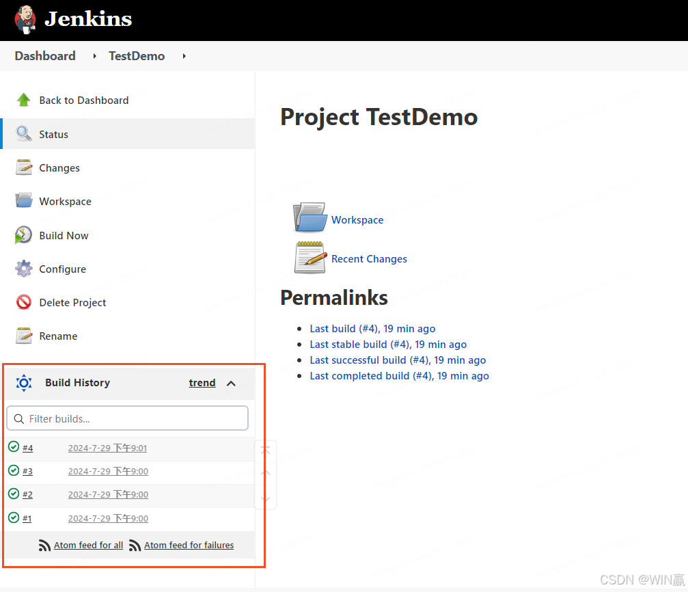Open Last completed build (#4) permalink
The width and height of the screenshot is (688, 592).
click(399, 376)
